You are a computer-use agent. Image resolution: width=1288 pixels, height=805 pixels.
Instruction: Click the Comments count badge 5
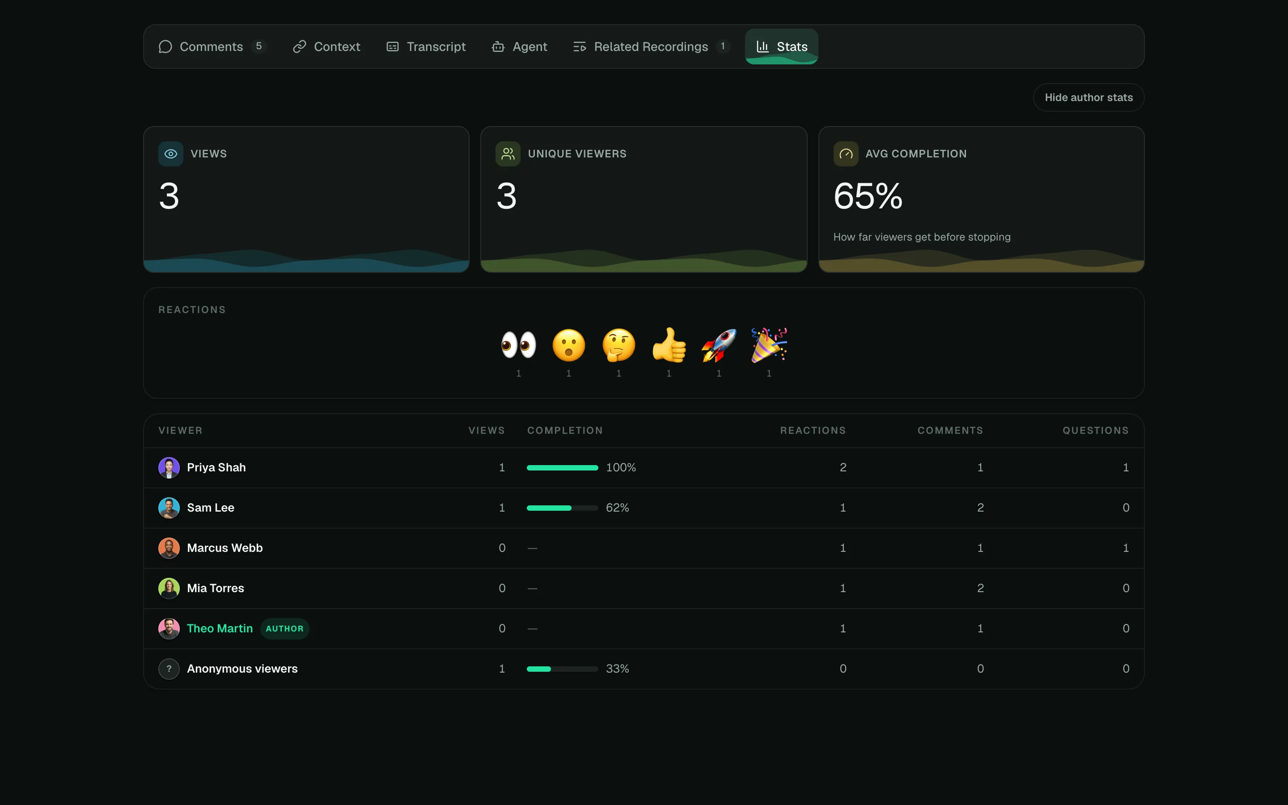click(258, 47)
